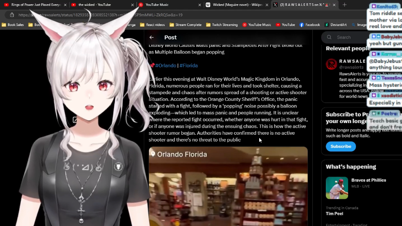The width and height of the screenshot is (402, 226).
Task: Open the React videos bookmark folder
Action: tap(152, 25)
